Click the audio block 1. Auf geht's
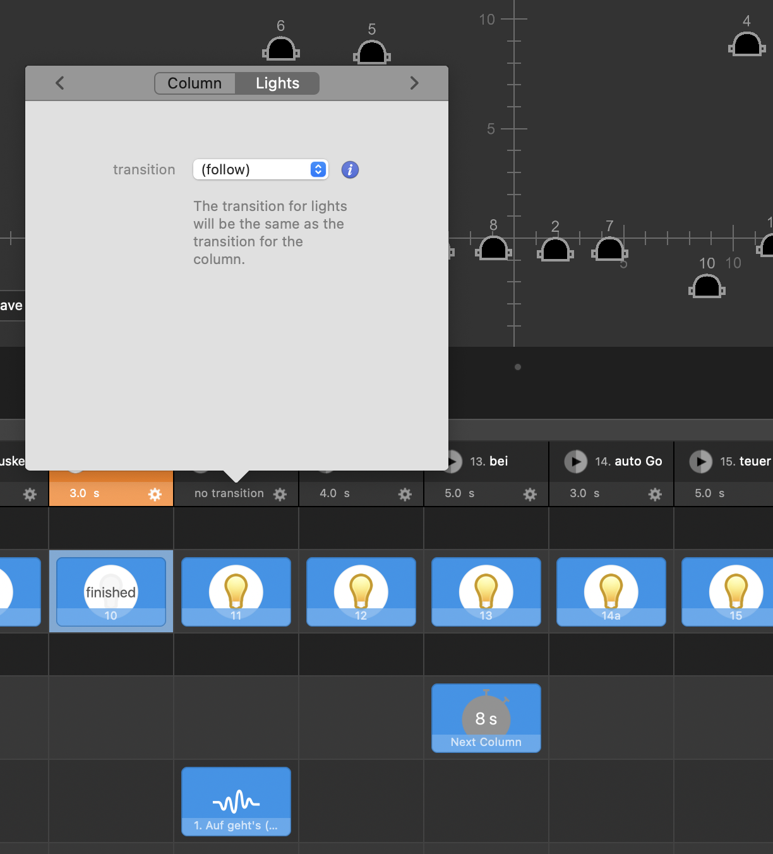773x854 pixels. coord(236,801)
